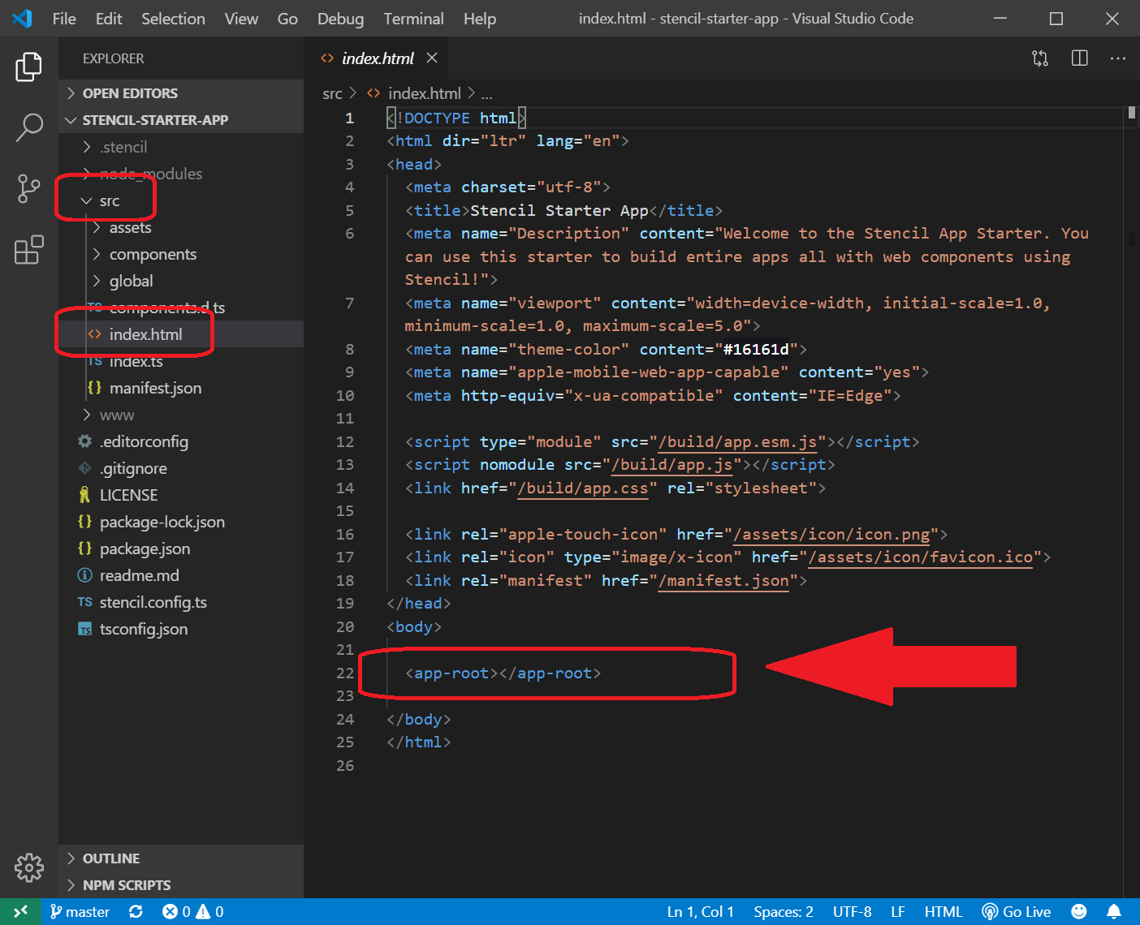This screenshot has width=1140, height=925.
Task: Open the Manage gear menu
Action: 28,867
